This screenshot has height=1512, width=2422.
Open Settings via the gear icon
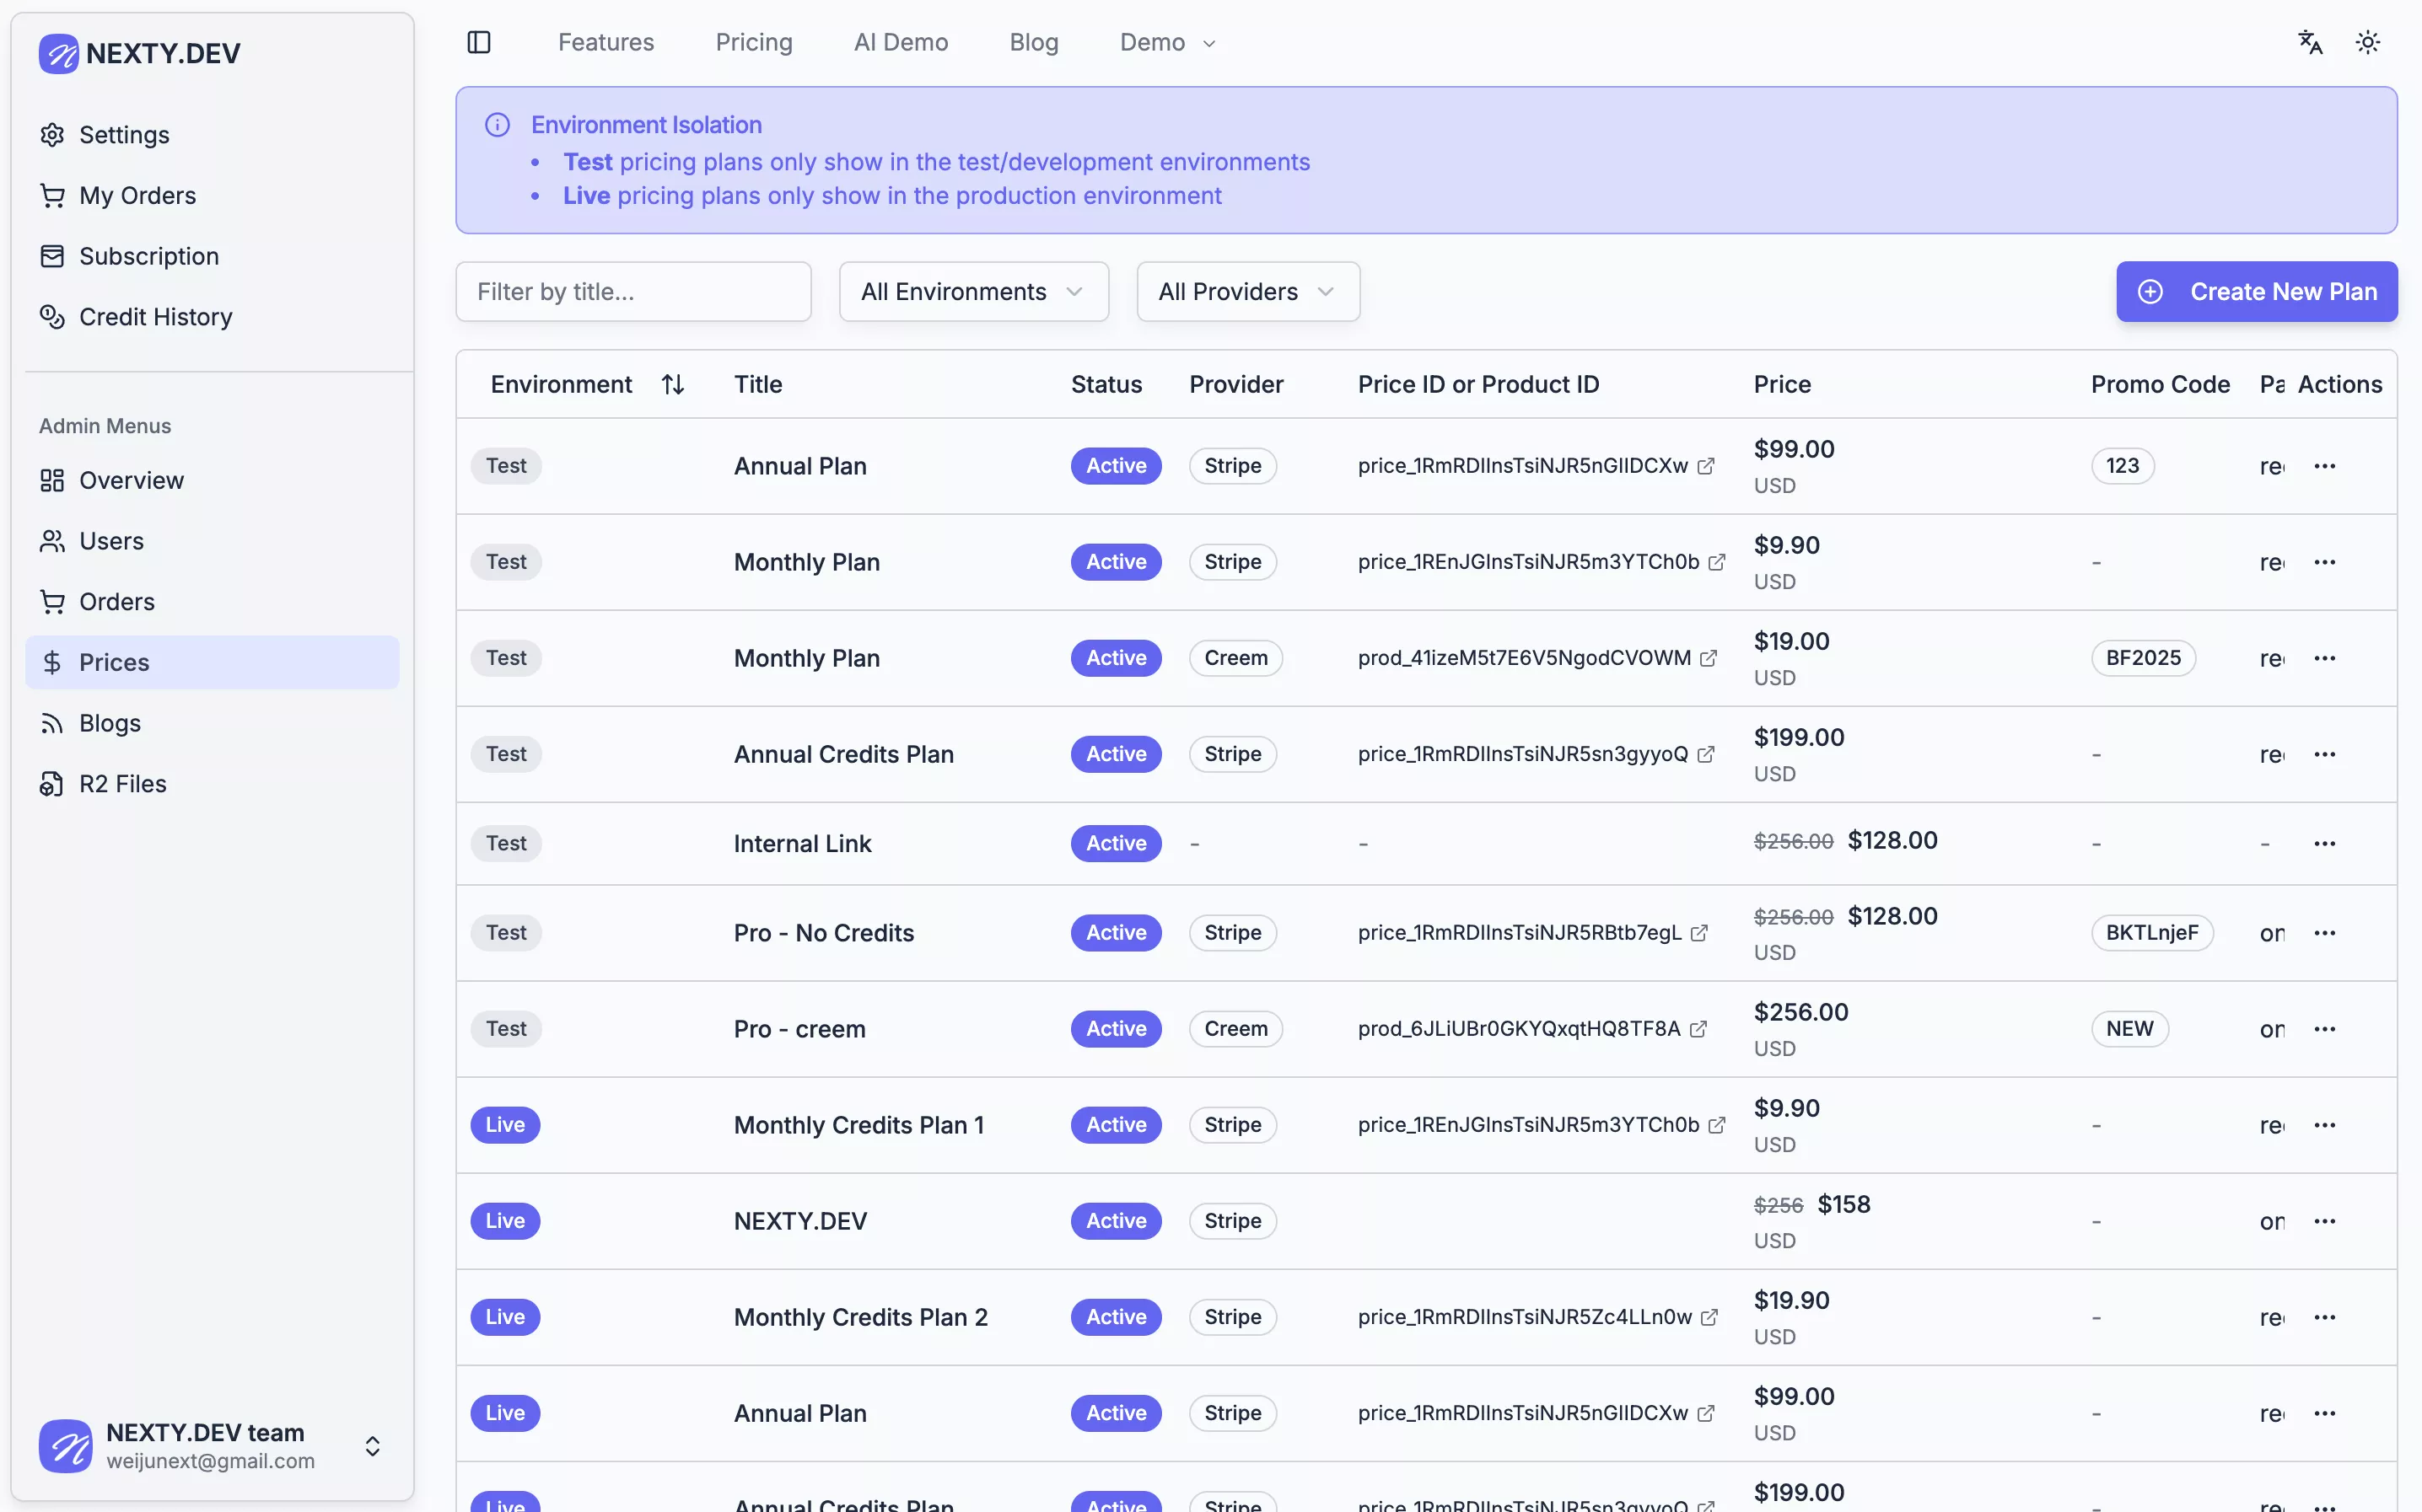pos(52,135)
